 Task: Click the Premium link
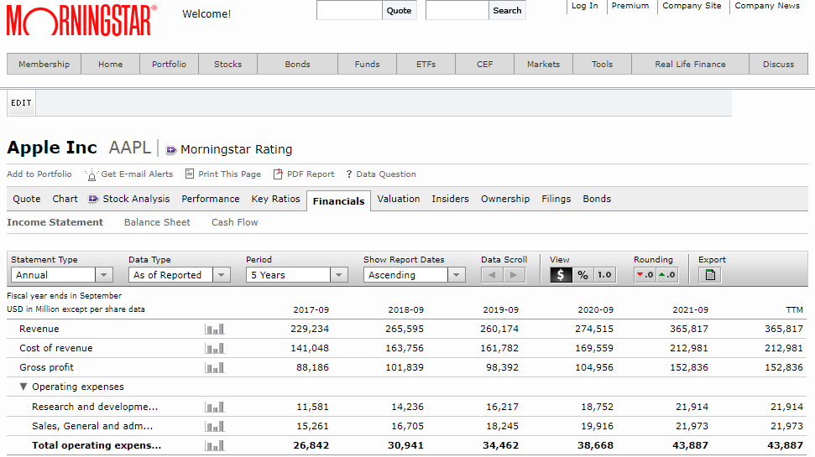click(630, 6)
